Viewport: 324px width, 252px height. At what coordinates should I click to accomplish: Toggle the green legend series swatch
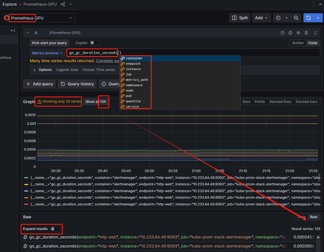pos(26,178)
